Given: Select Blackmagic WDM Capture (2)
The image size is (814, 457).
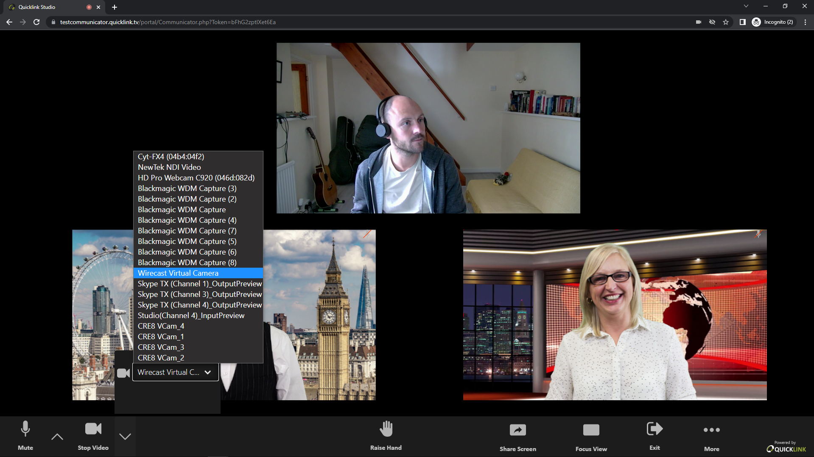Looking at the screenshot, I should pyautogui.click(x=199, y=199).
